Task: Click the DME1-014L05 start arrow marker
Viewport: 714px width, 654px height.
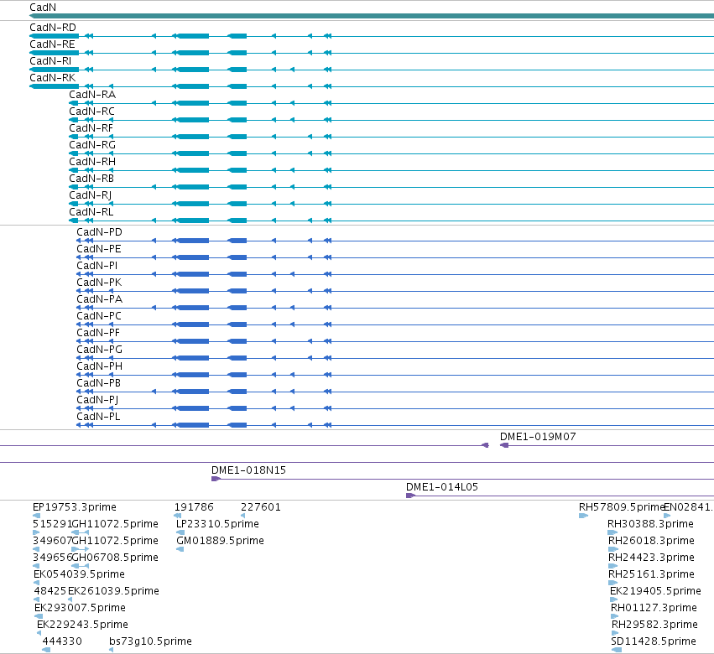Action: pyautogui.click(x=410, y=496)
